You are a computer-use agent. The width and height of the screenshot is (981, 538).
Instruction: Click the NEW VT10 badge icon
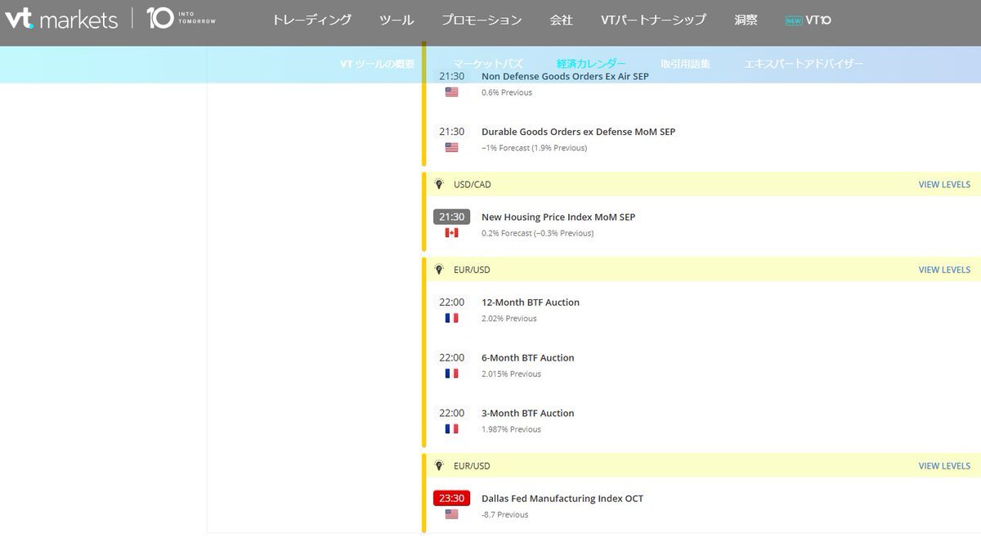793,20
